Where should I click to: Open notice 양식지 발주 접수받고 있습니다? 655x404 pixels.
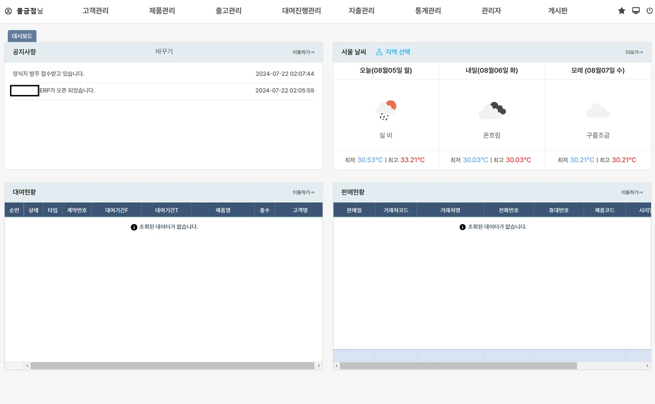(49, 73)
